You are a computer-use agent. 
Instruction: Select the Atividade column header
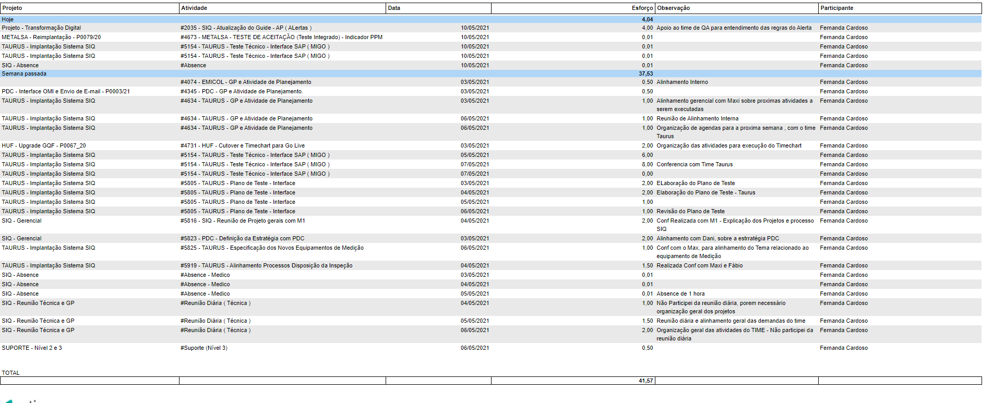click(282, 8)
